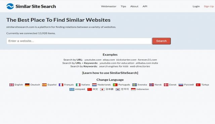Open the API page
215x124 pixels.
(145, 6)
